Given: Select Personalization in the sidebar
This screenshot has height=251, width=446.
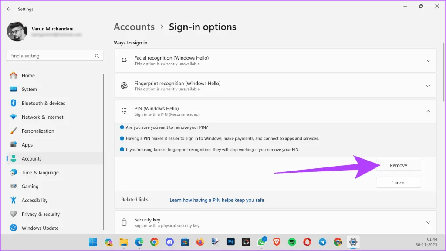Looking at the screenshot, I should tap(38, 131).
